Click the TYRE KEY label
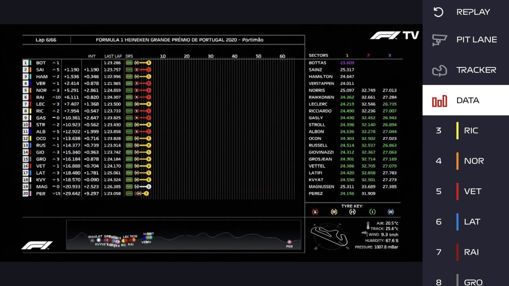 coord(352,206)
